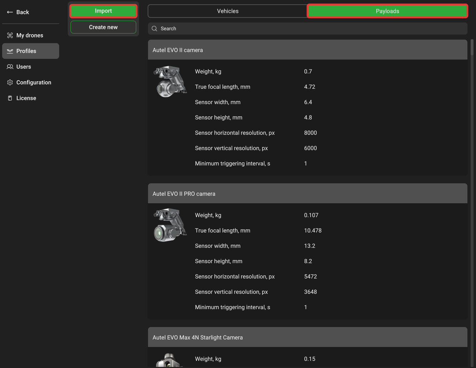This screenshot has height=368, width=476.
Task: Open the My drones section
Action: (31, 35)
